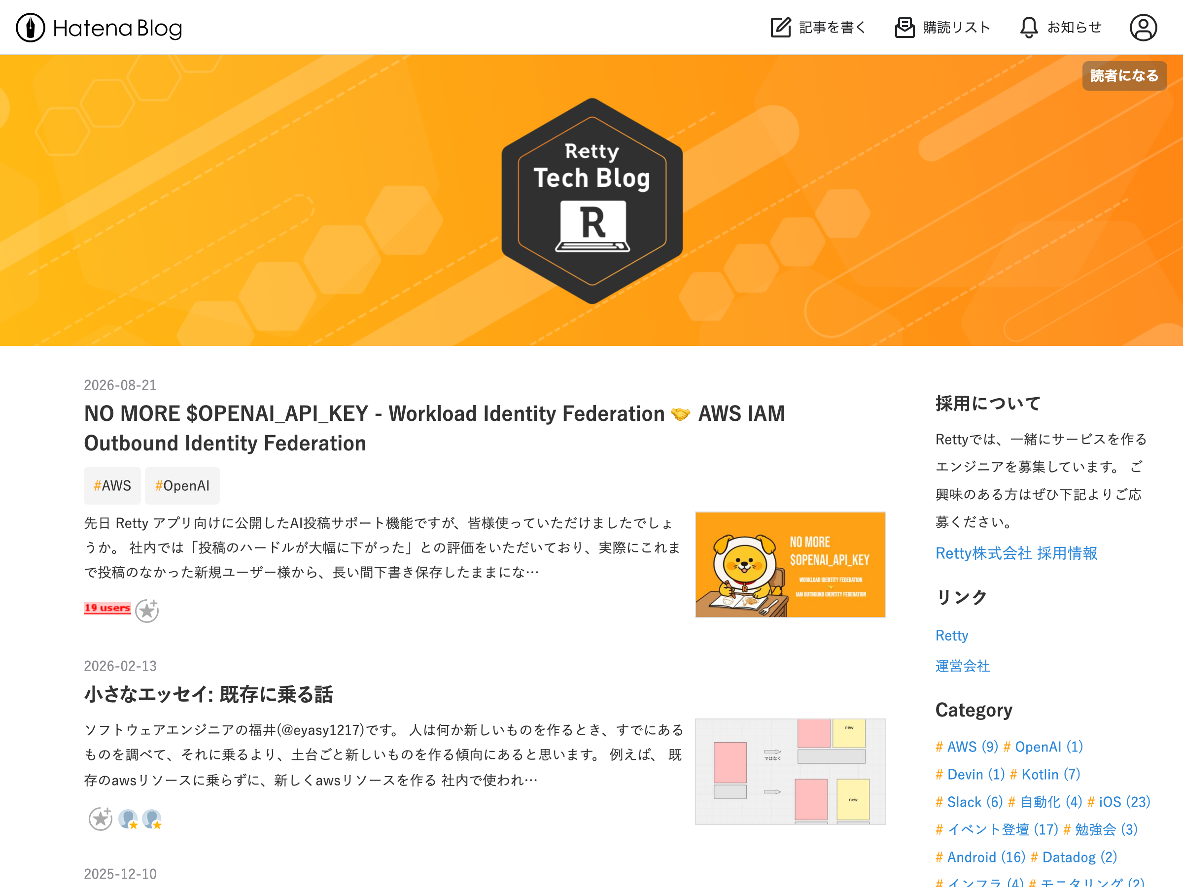Open the 小さなエッセイ: 既存に乗る話 article title
This screenshot has height=887, width=1183.
coord(209,694)
